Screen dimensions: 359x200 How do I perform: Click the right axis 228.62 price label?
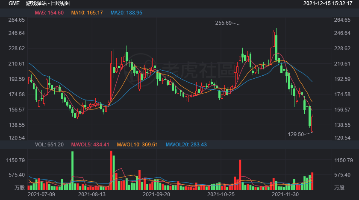click(342, 49)
